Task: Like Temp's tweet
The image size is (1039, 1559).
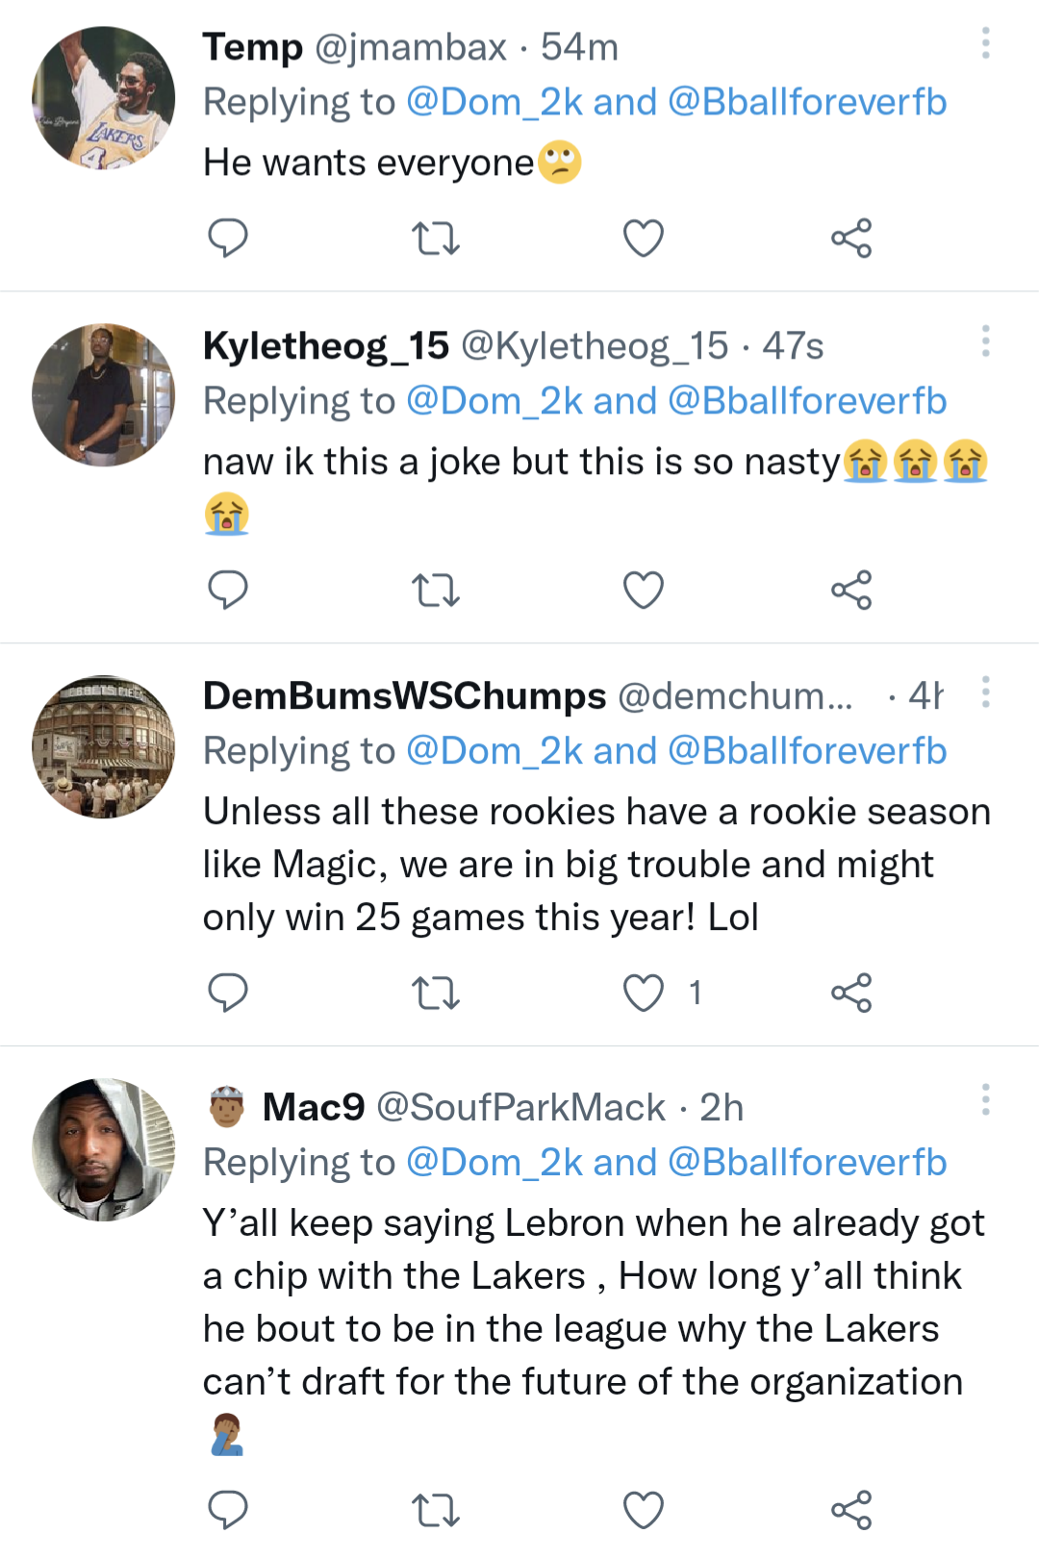Action: [x=643, y=238]
